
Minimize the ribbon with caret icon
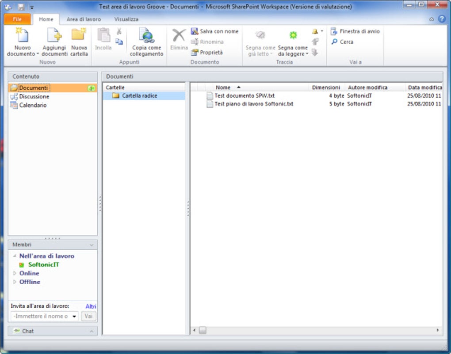432,19
